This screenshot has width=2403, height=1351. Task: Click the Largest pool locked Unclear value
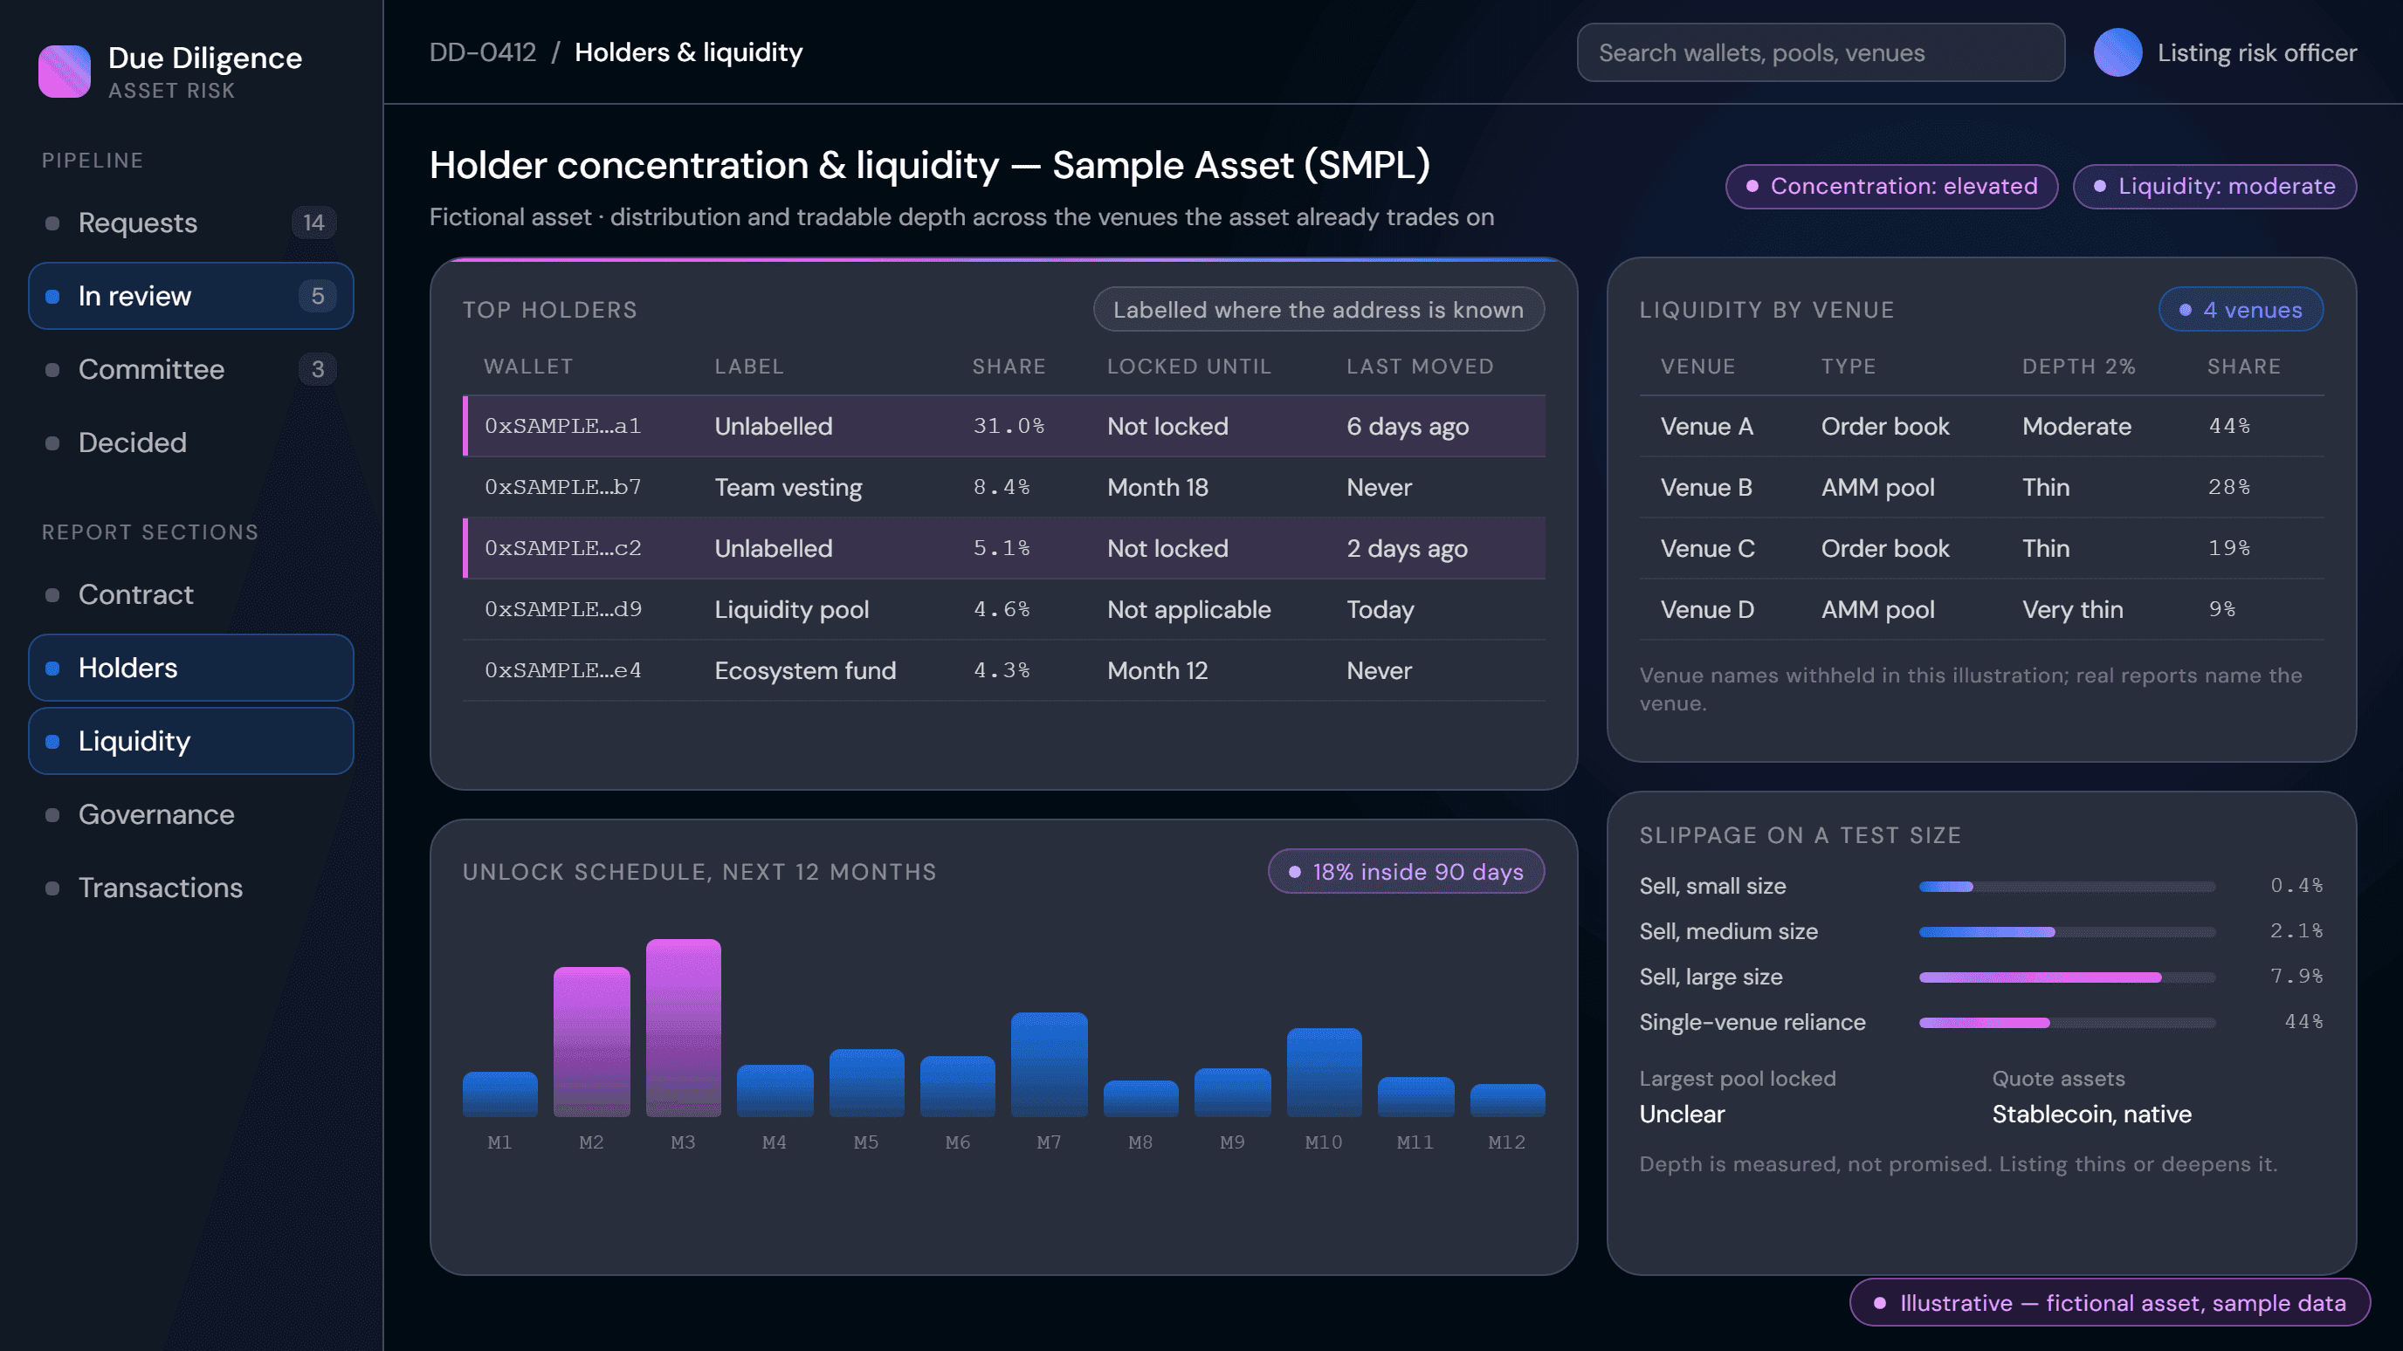(1682, 1114)
